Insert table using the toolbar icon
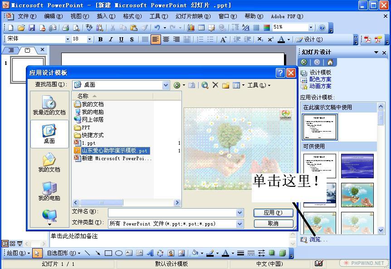Viewport: 391px width, 269px height. (x=201, y=27)
